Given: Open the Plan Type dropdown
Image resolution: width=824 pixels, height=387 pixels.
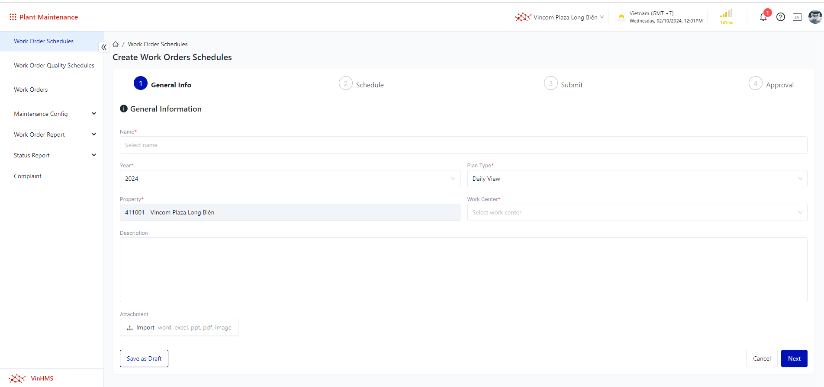Looking at the screenshot, I should pyautogui.click(x=637, y=179).
